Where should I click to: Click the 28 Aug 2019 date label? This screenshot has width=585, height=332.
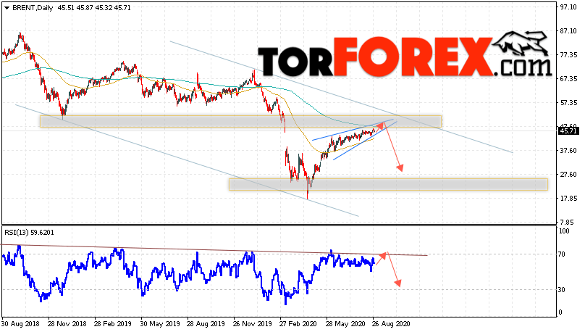tap(206, 324)
